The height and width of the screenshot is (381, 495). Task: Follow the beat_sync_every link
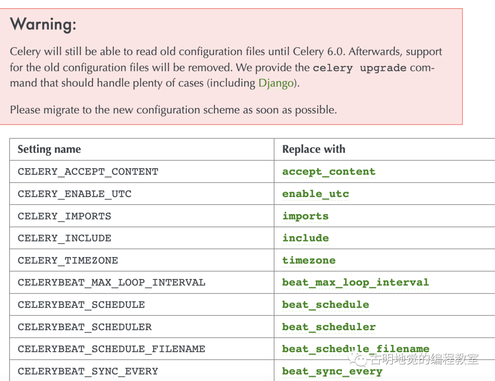click(x=332, y=371)
